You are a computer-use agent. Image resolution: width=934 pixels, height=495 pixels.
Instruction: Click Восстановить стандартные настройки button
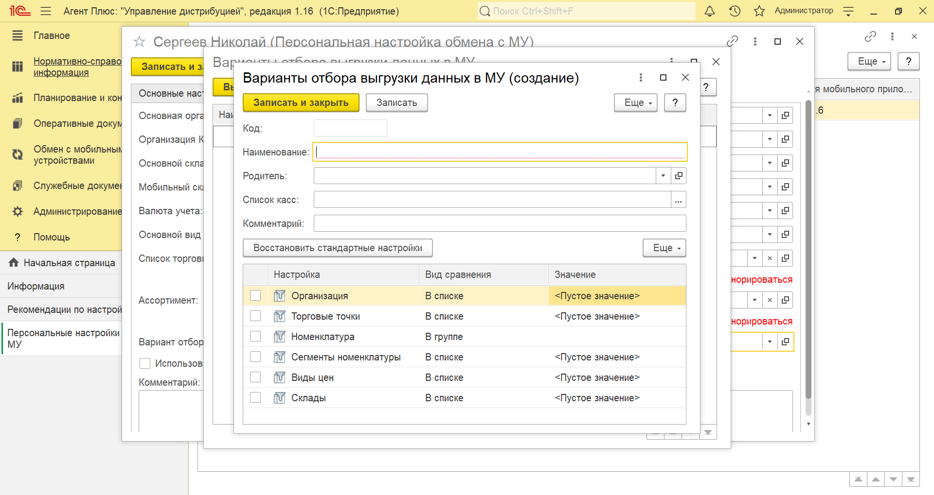tap(338, 248)
